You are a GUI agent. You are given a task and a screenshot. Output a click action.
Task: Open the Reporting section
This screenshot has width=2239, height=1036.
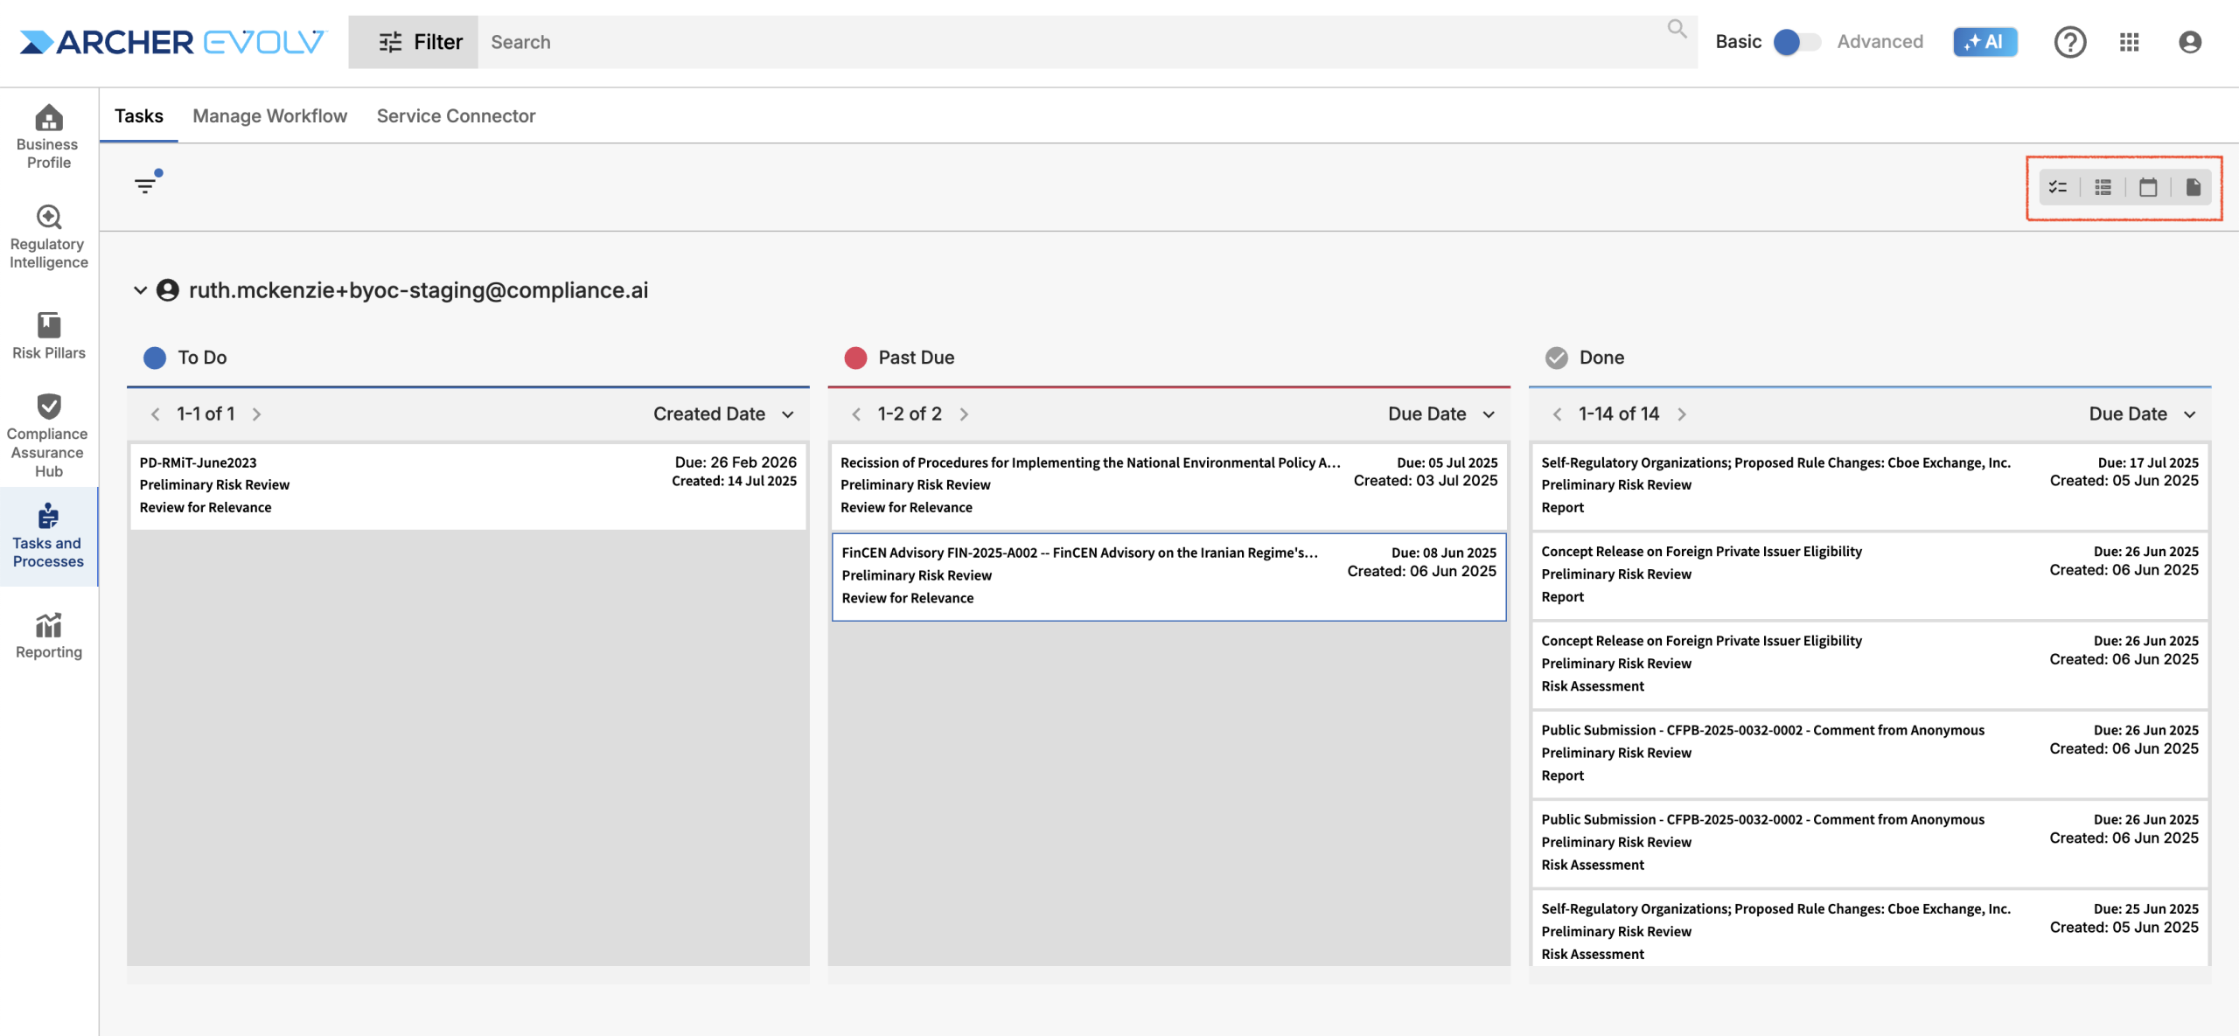[x=48, y=636]
